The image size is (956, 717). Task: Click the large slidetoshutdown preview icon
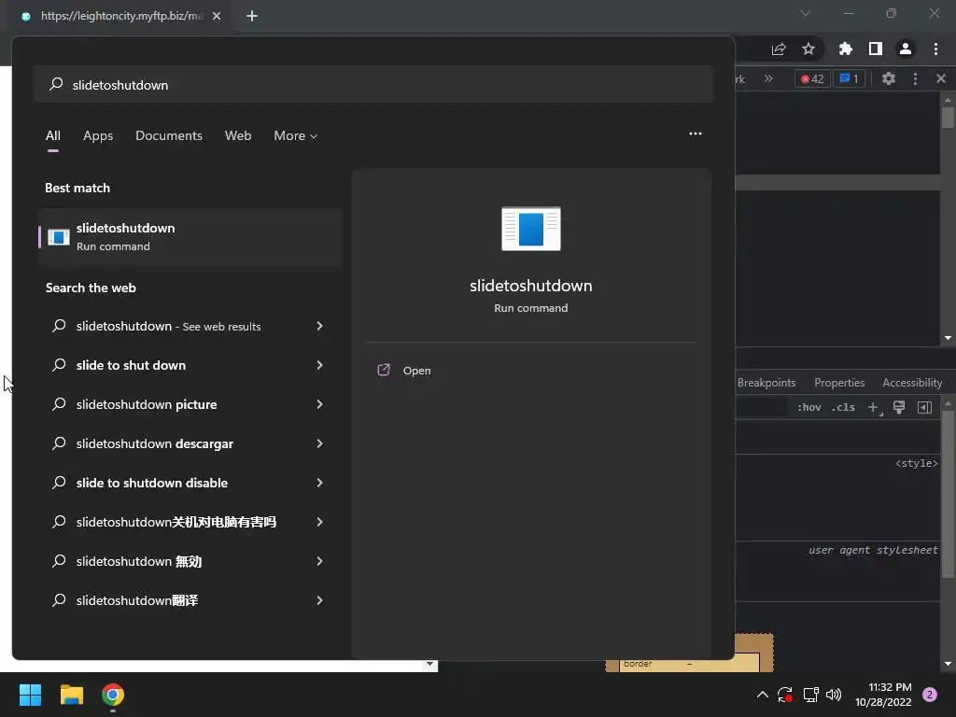pos(531,229)
